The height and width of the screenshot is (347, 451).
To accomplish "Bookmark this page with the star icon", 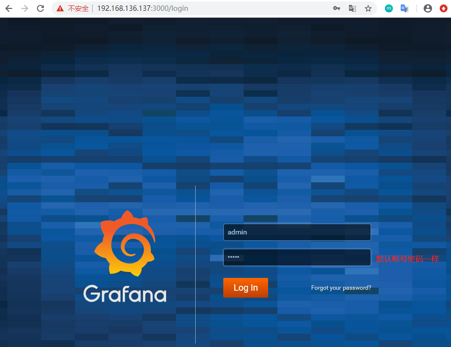I will (x=368, y=8).
